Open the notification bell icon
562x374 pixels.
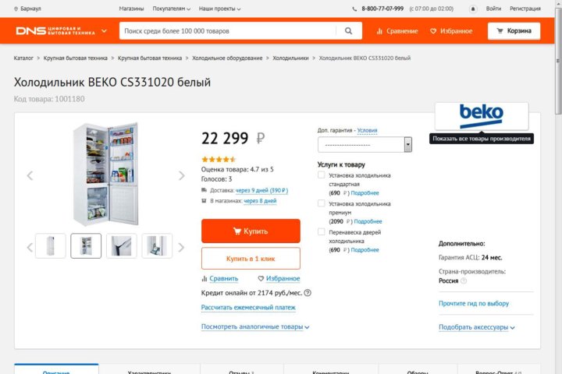point(473,9)
